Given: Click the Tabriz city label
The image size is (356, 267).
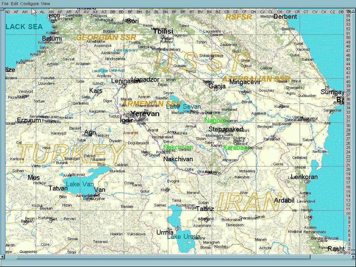Looking at the screenshot, I should click(x=205, y=209).
